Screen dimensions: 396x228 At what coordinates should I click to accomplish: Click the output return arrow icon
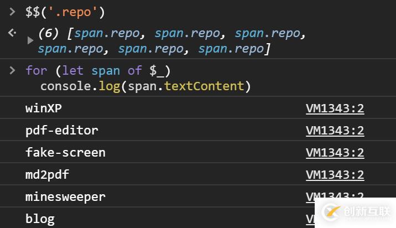coord(12,33)
